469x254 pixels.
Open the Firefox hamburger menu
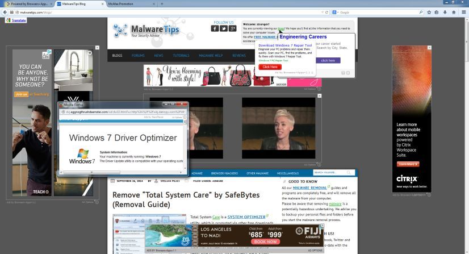(x=464, y=13)
